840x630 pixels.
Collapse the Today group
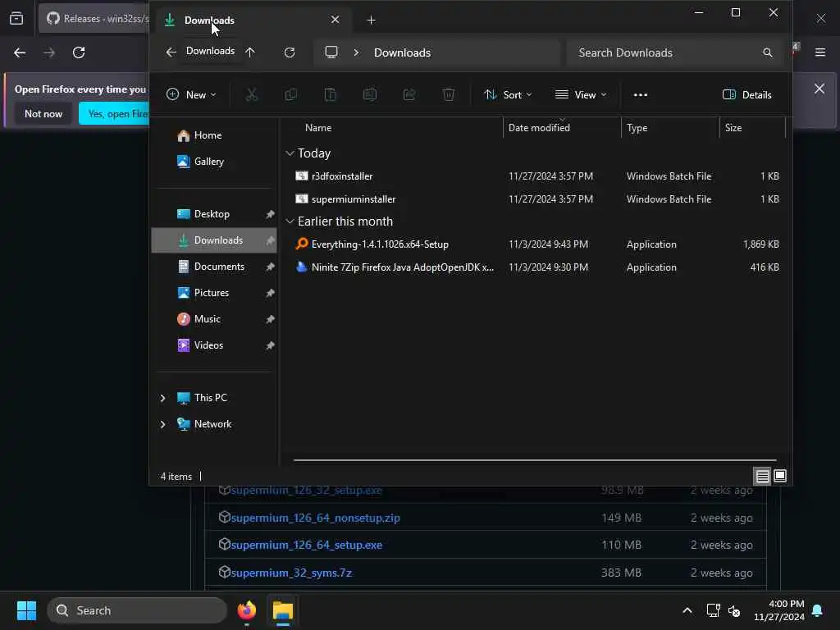click(x=290, y=153)
